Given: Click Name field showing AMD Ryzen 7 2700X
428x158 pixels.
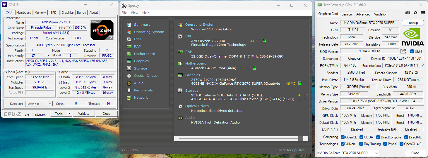Looking at the screenshot, I should [x=56, y=22].
